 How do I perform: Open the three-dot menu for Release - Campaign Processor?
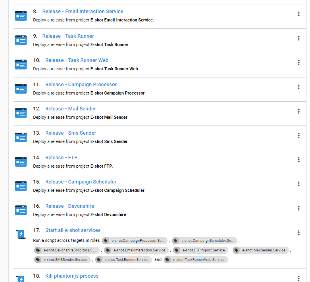(x=298, y=87)
